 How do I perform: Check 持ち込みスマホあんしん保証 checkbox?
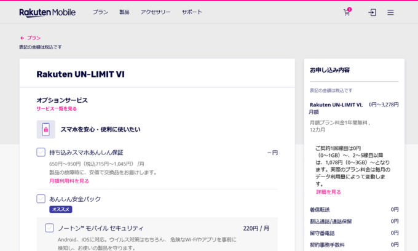[41, 153]
